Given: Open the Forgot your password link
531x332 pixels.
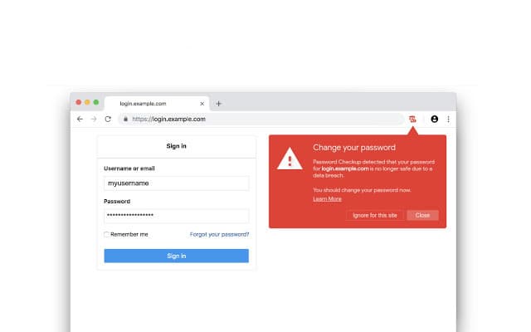Looking at the screenshot, I should point(219,234).
